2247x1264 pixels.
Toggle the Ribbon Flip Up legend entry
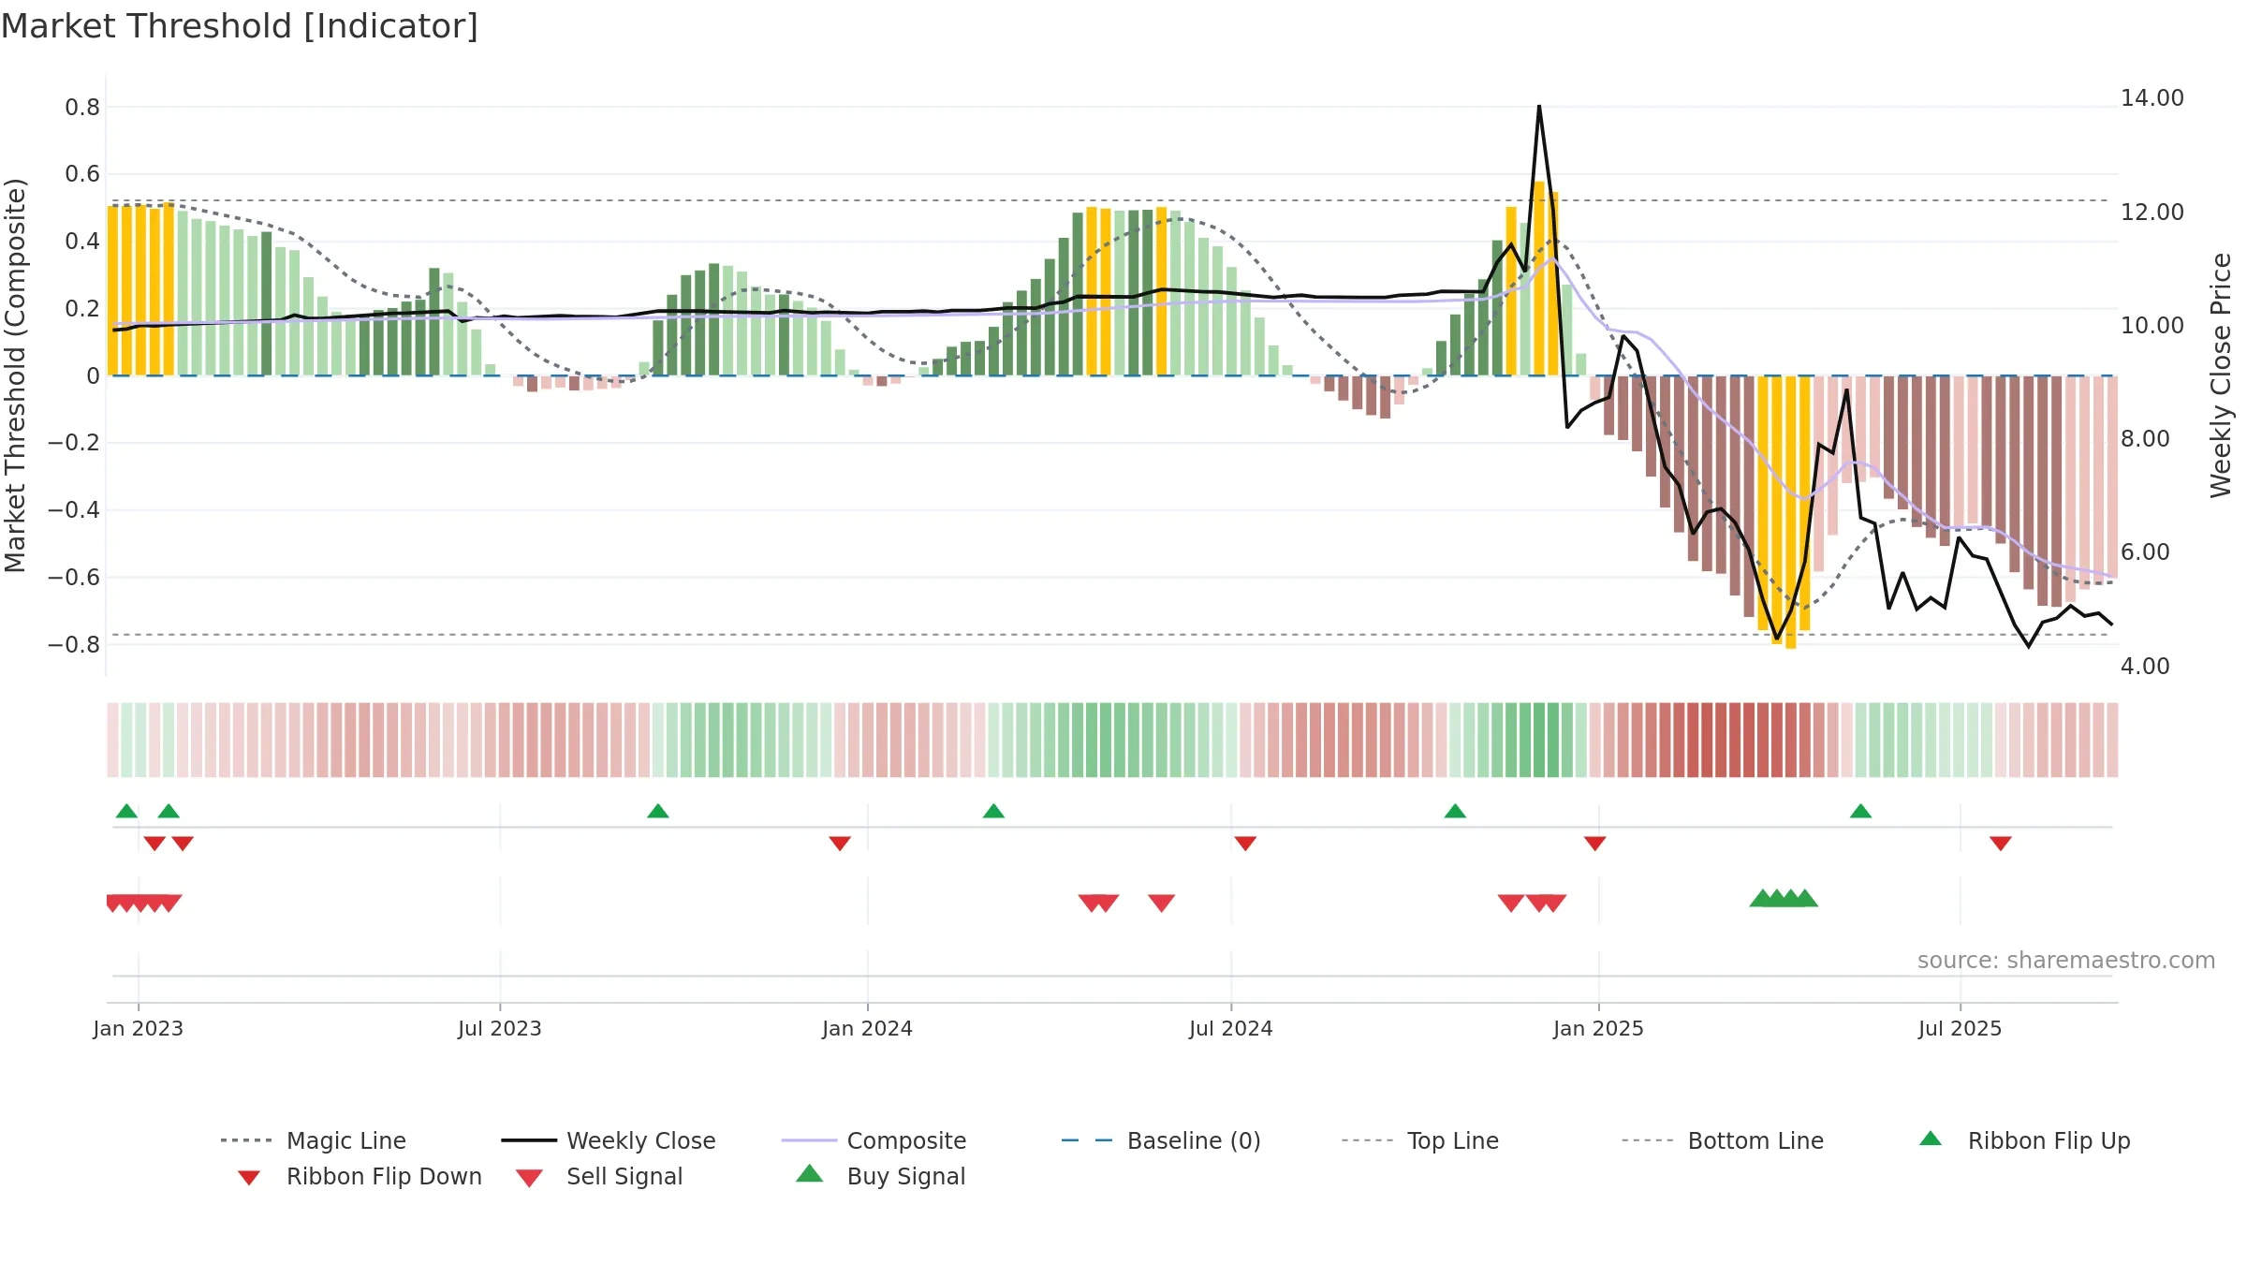2024,1140
